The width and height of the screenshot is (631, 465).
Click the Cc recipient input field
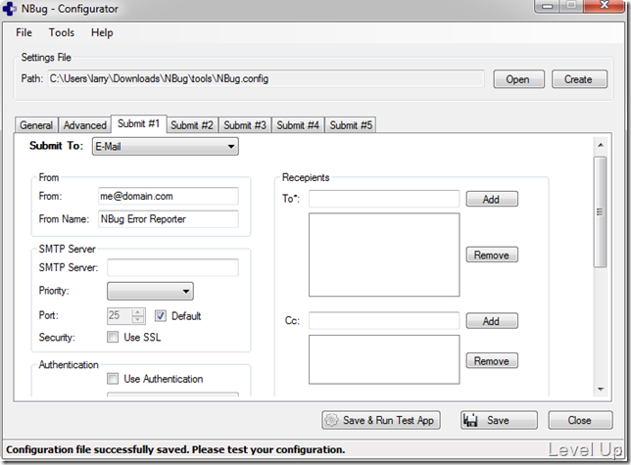tap(384, 321)
